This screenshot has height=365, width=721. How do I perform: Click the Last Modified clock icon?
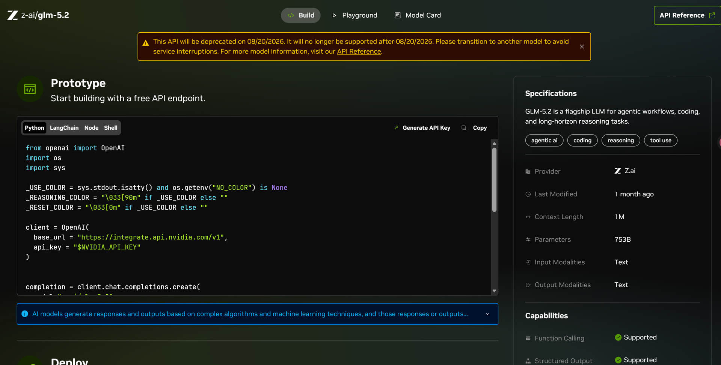click(x=528, y=194)
